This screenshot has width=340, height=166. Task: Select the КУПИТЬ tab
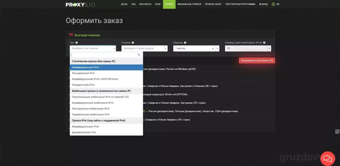(x=169, y=4)
